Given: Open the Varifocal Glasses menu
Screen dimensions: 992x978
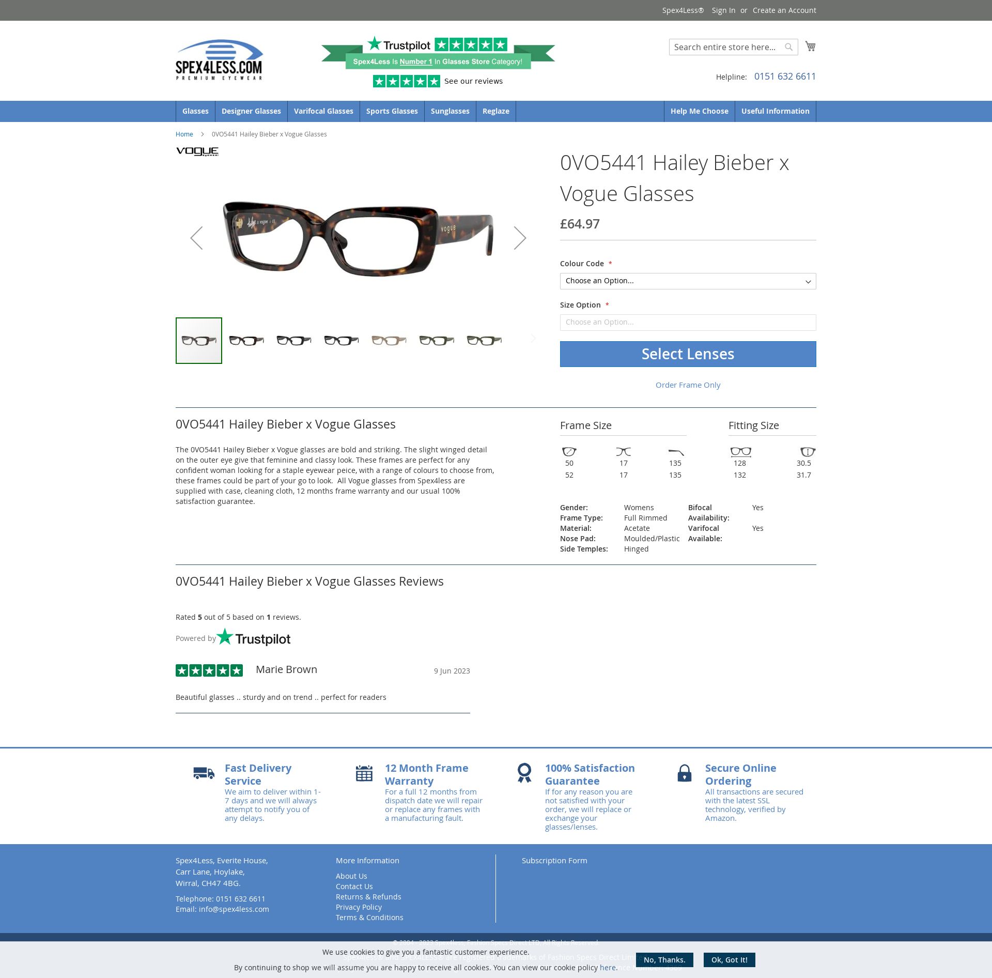Looking at the screenshot, I should click(x=323, y=111).
